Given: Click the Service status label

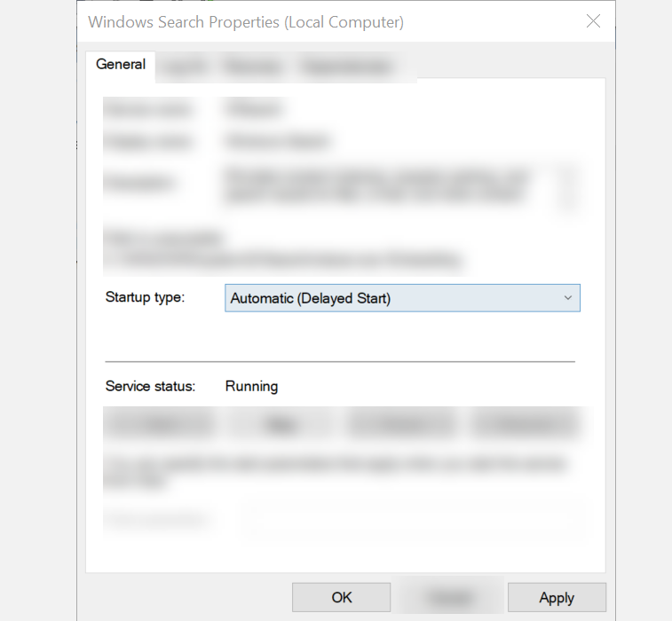Looking at the screenshot, I should click(x=150, y=387).
